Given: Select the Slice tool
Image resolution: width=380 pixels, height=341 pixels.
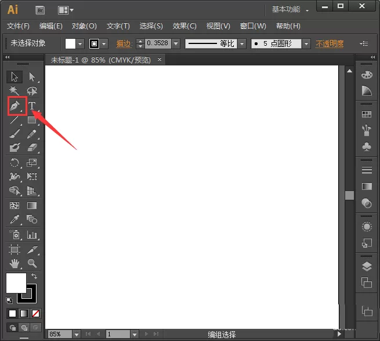Looking at the screenshot, I should [x=32, y=250].
